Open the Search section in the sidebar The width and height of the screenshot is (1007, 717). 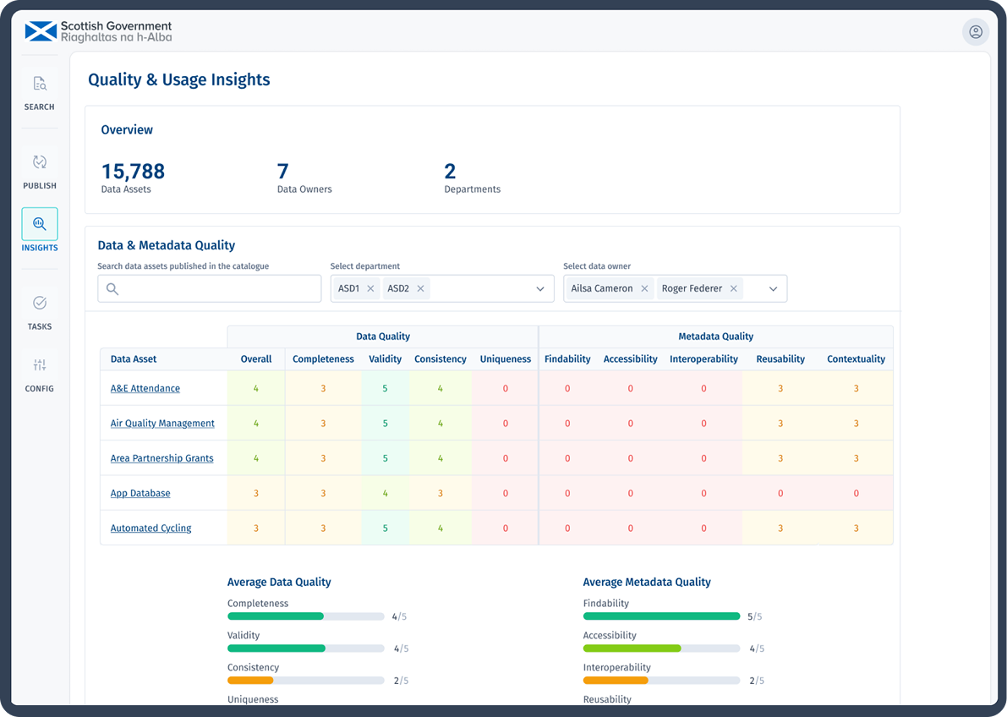(39, 91)
